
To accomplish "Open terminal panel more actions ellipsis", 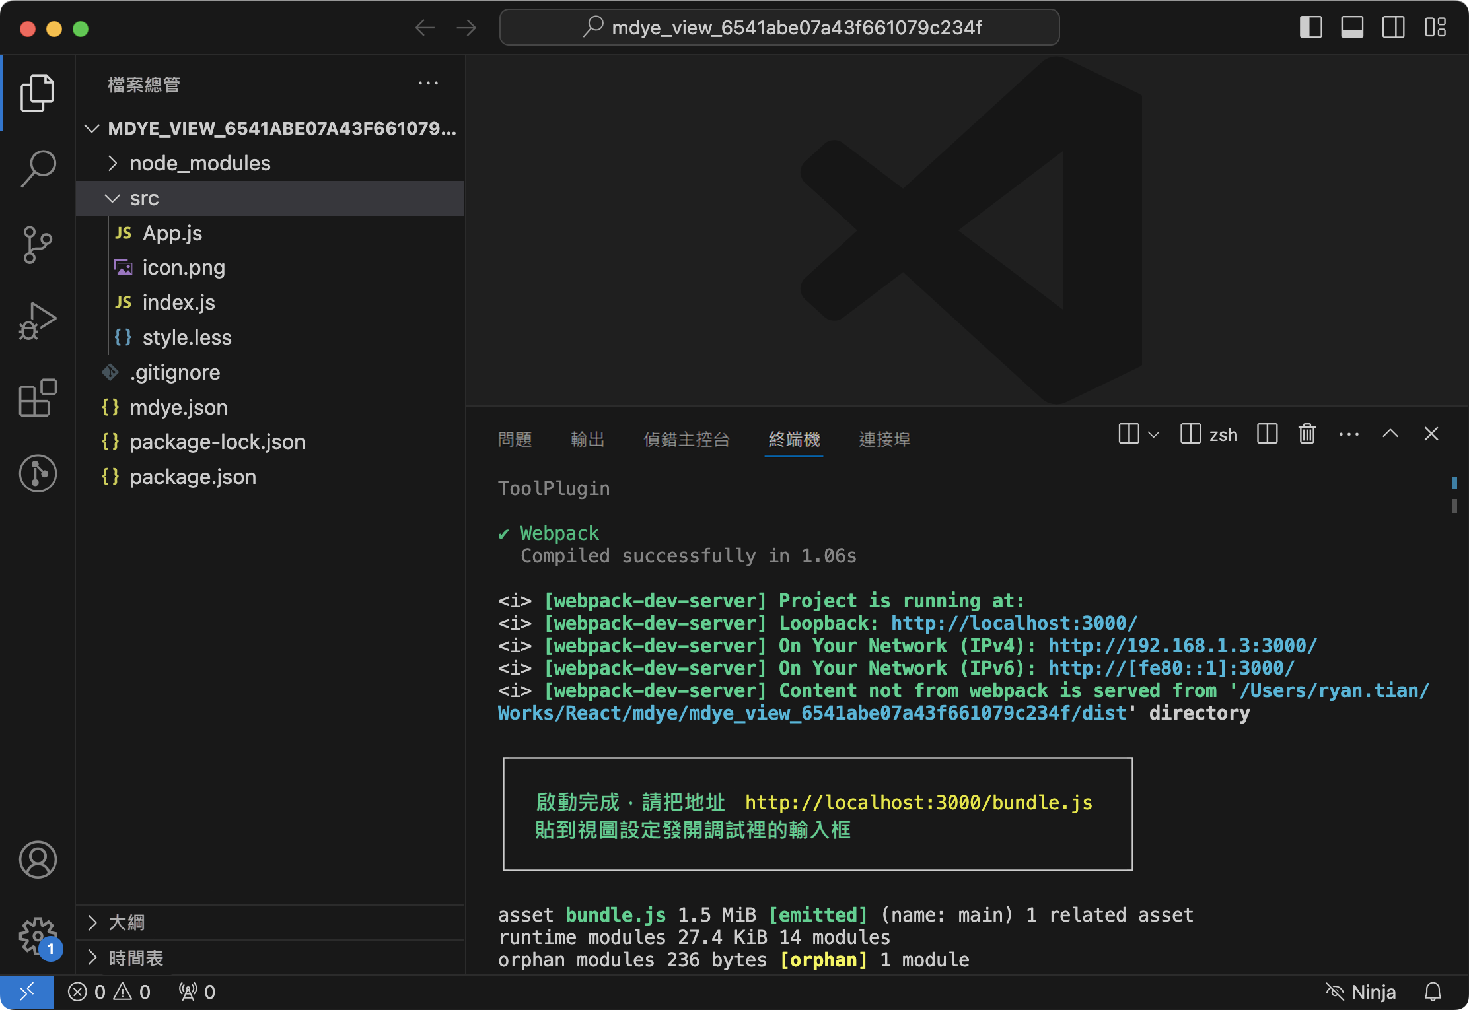I will pyautogui.click(x=1348, y=434).
